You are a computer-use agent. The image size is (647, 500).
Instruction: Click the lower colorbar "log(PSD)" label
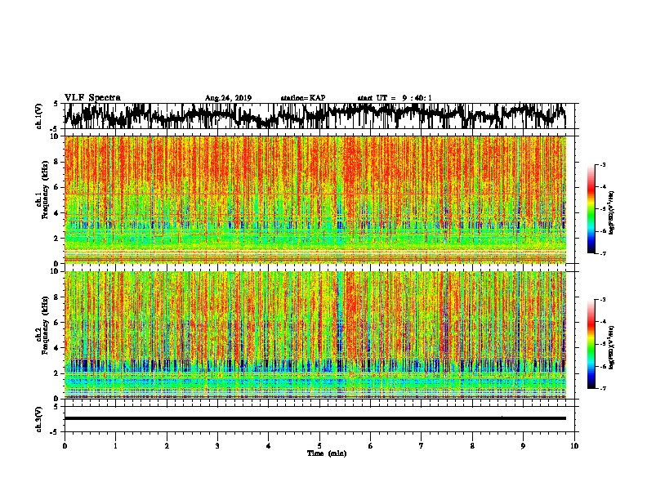coord(611,347)
